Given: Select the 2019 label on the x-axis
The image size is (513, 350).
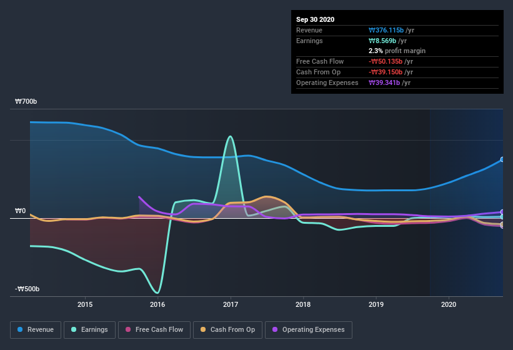Looking at the screenshot, I should [376, 304].
